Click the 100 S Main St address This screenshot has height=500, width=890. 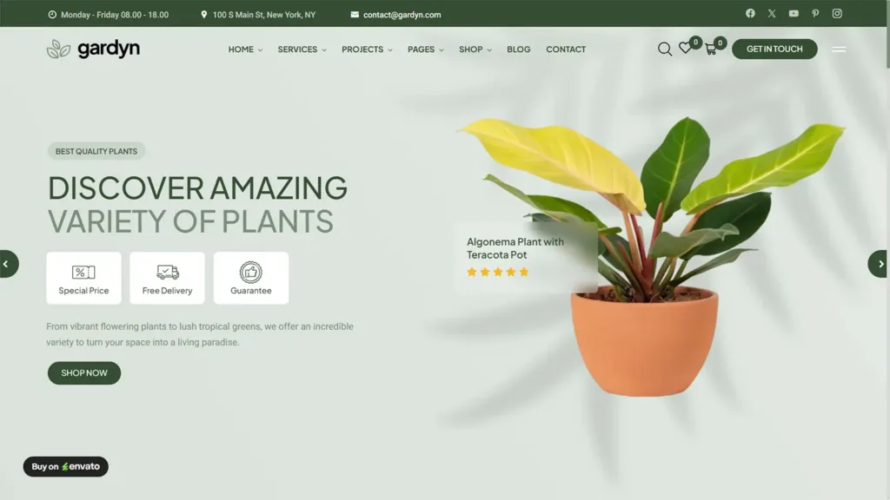click(264, 15)
